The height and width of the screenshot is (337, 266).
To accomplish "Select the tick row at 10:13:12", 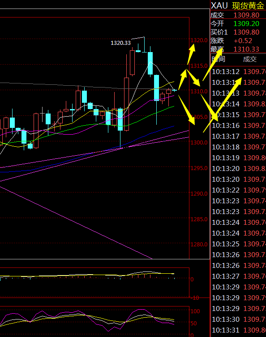I will point(238,71).
